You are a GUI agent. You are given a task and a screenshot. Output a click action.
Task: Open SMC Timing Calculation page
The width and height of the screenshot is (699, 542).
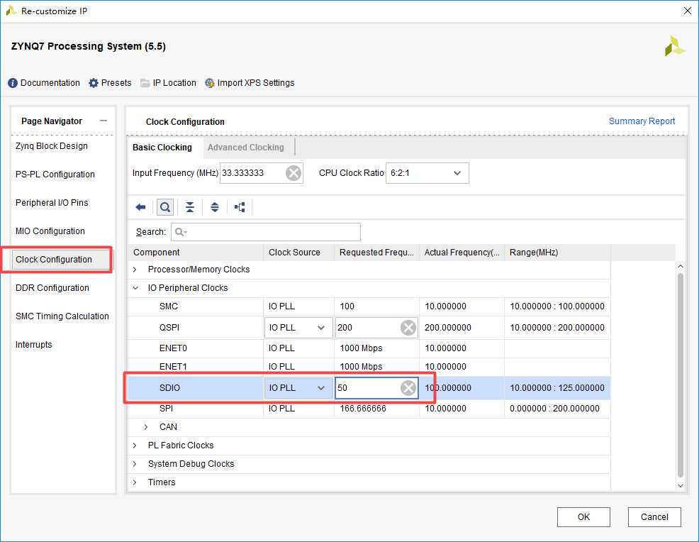click(x=62, y=316)
